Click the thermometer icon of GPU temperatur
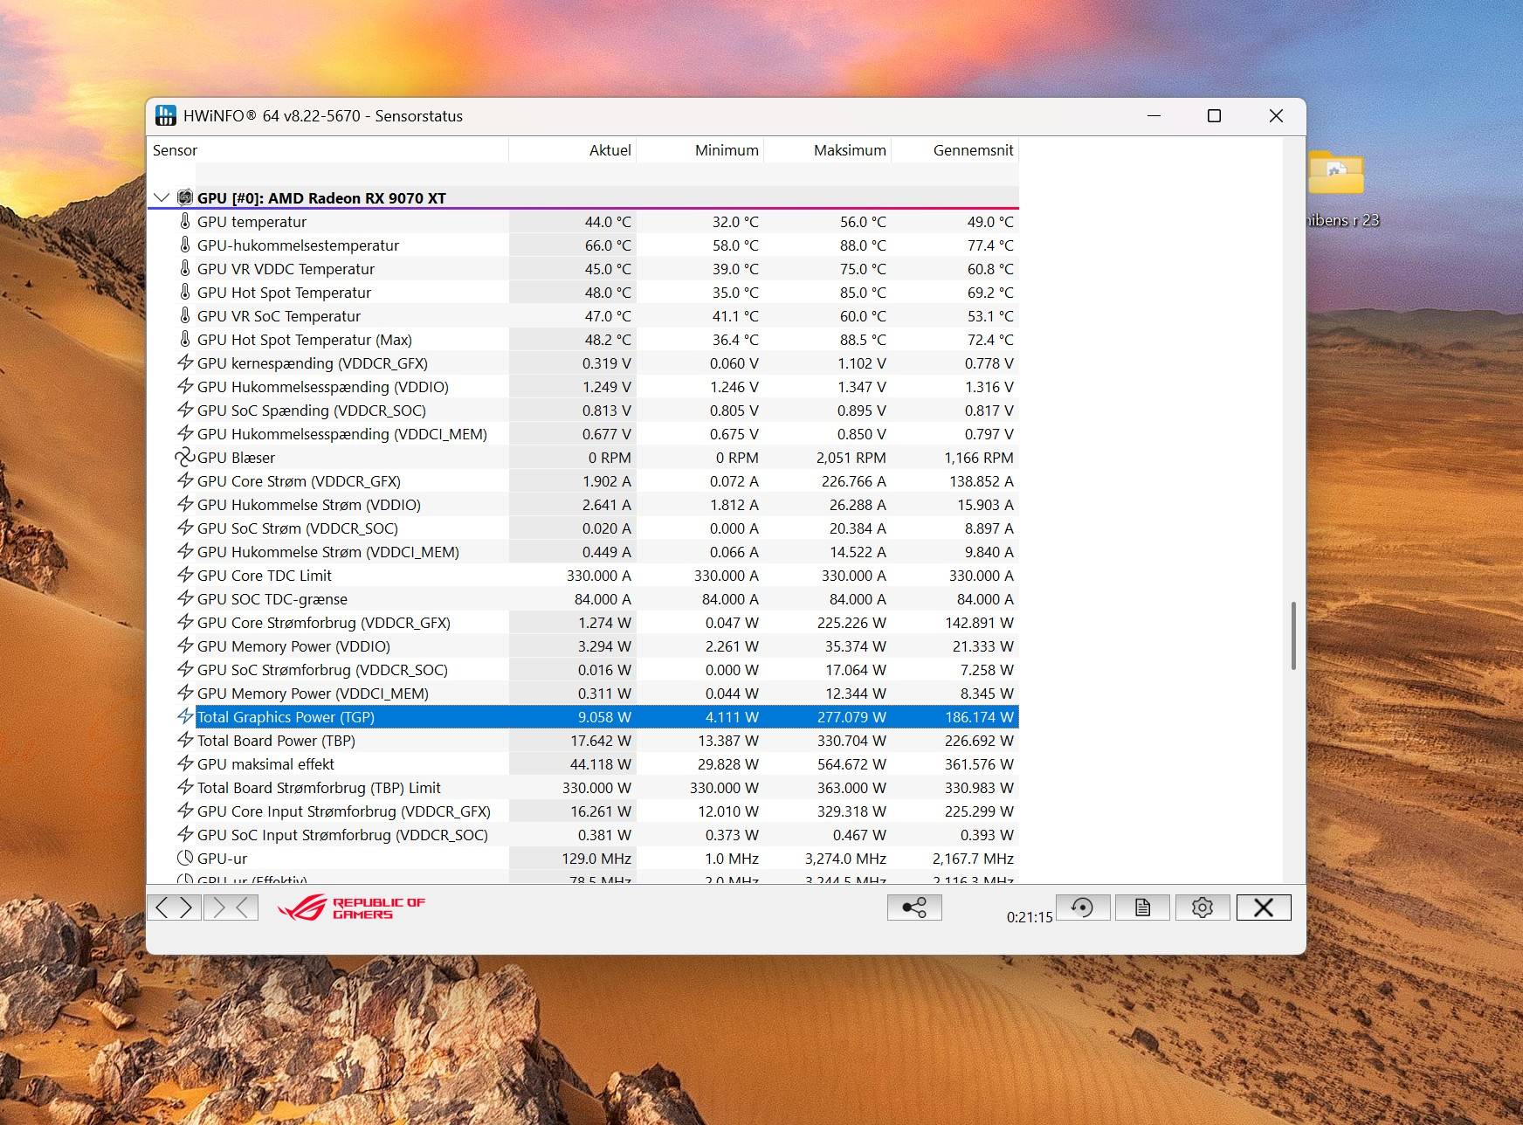Screen dimensions: 1523x1125 [x=185, y=221]
